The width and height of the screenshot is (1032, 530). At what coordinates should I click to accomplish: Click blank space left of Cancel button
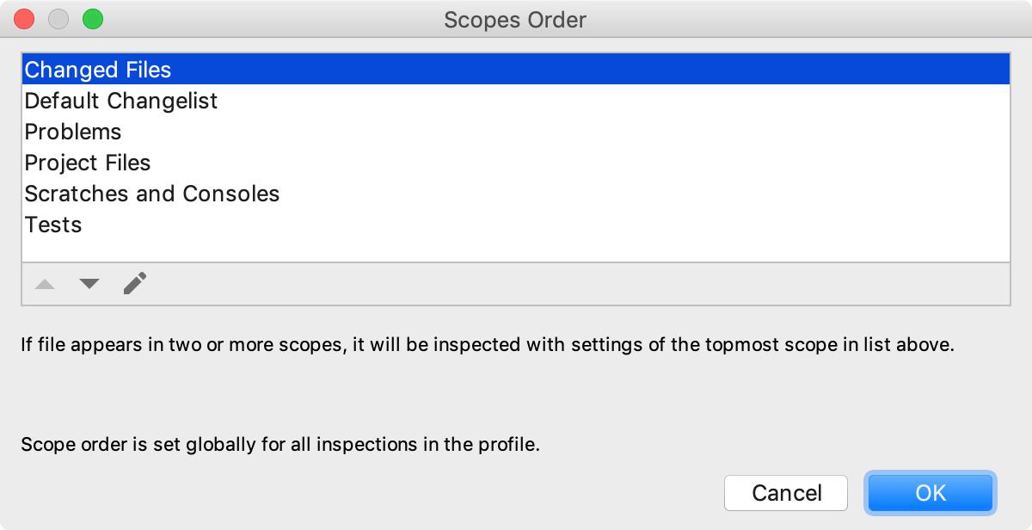pyautogui.click(x=370, y=493)
